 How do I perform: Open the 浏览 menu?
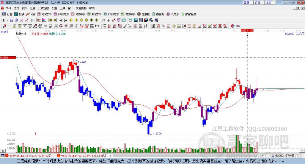click(17, 8)
